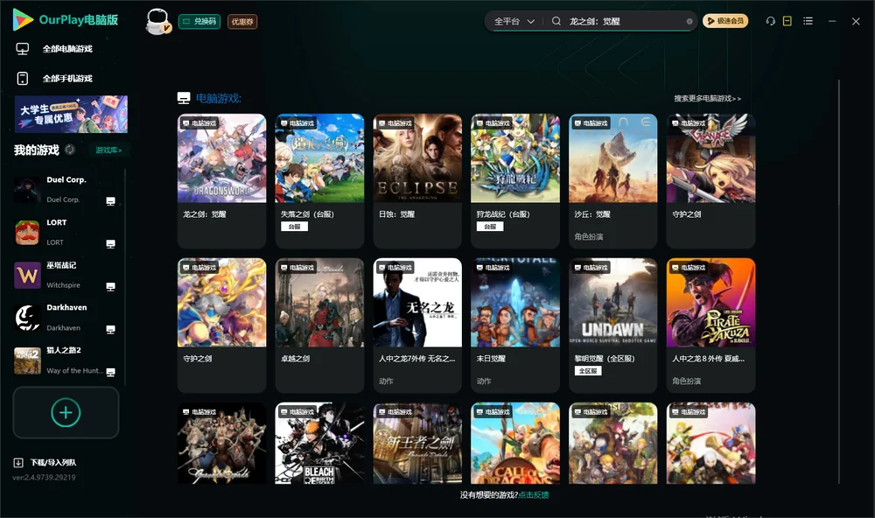Open the 黎明觉醒 Undawn game card

click(x=612, y=325)
